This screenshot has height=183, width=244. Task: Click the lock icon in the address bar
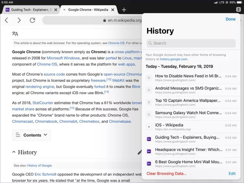coord(105,20)
